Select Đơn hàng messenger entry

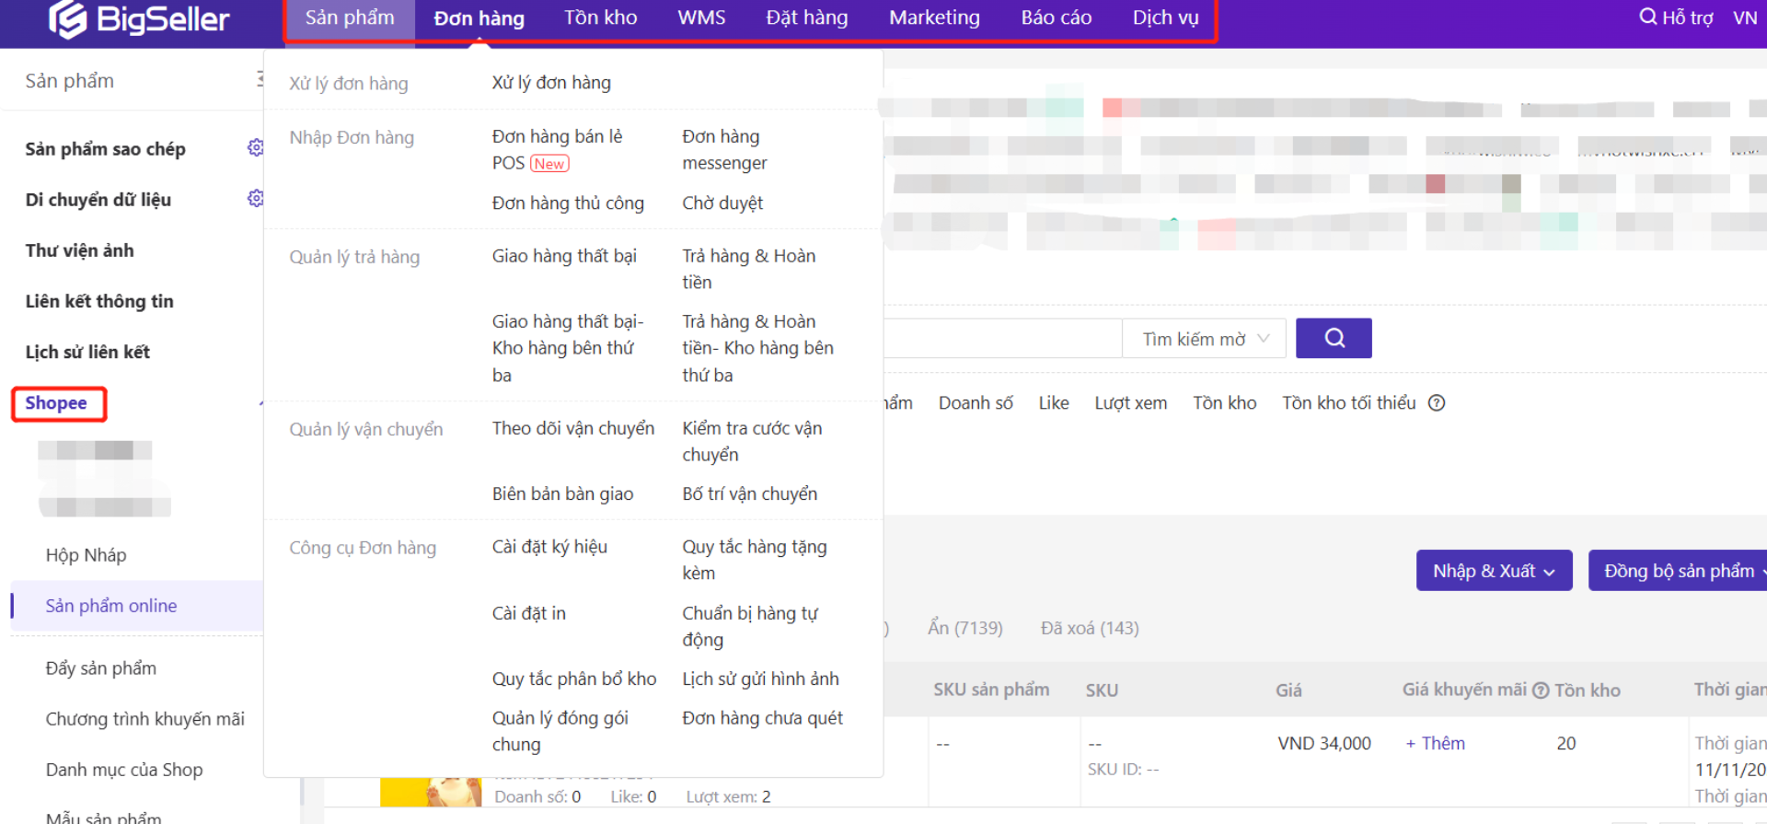tap(724, 149)
